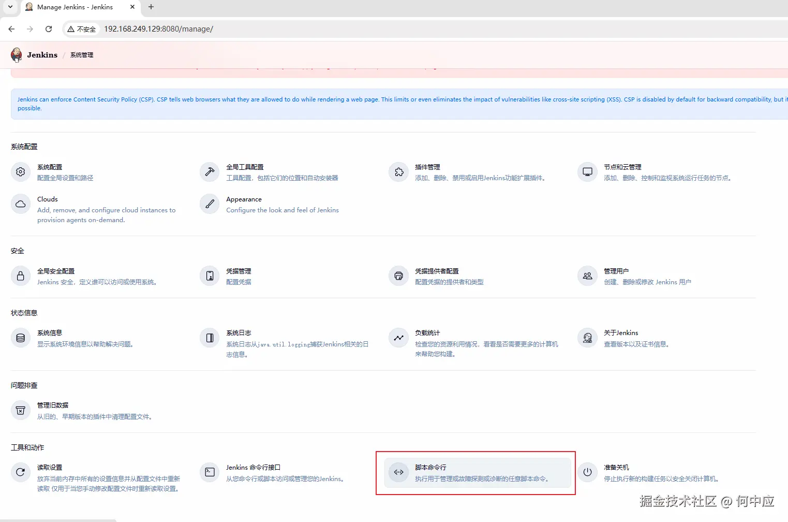The width and height of the screenshot is (788, 522).
Task: Click the 问题排查 section heading
Action: 24,386
